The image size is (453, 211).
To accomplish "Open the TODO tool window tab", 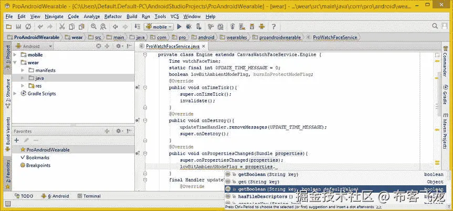I will [24, 196].
